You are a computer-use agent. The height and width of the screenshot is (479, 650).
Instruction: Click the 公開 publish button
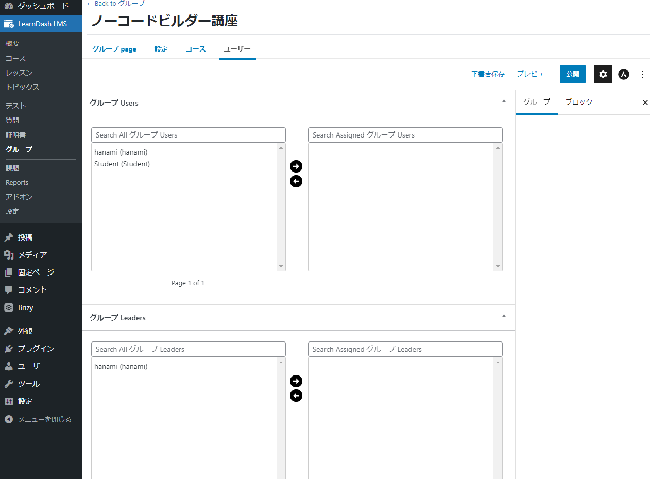tap(572, 74)
